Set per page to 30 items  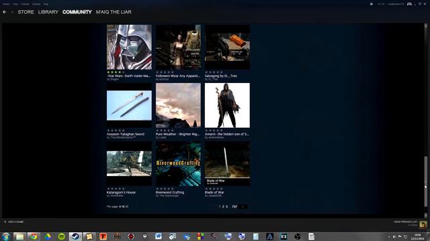127,207
